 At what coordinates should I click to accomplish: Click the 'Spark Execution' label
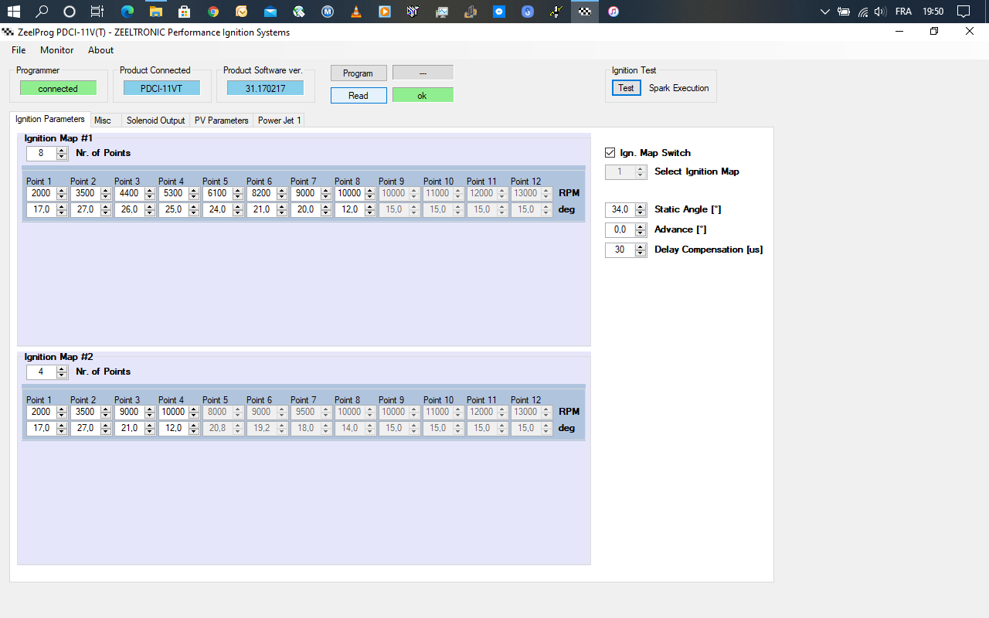click(x=679, y=88)
